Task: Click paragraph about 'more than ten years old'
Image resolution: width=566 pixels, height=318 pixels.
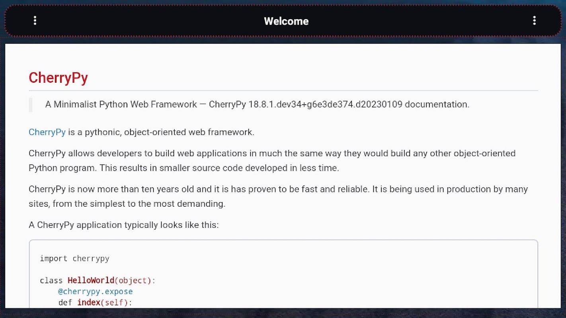Action: pos(278,196)
